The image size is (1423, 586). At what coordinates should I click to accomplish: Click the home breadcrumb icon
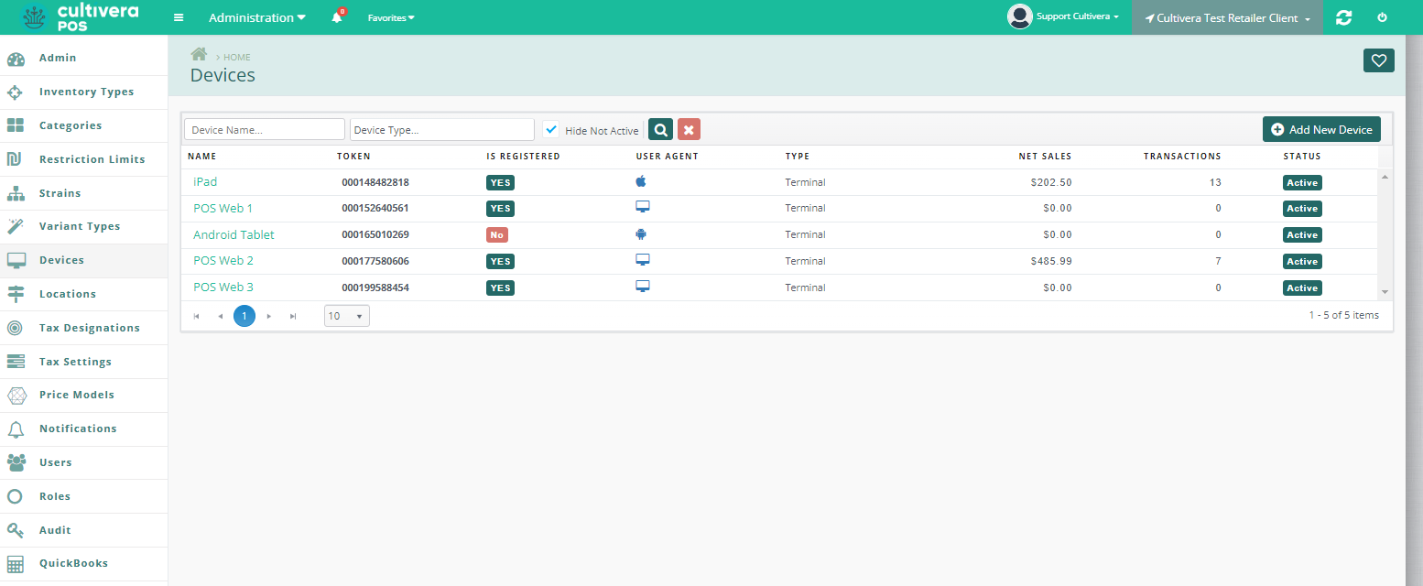click(199, 53)
